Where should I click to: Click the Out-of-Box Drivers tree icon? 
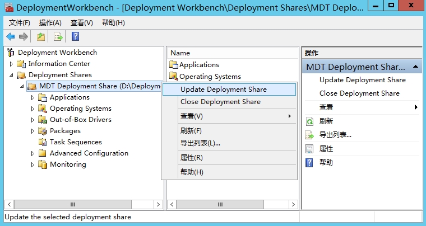(x=43, y=120)
